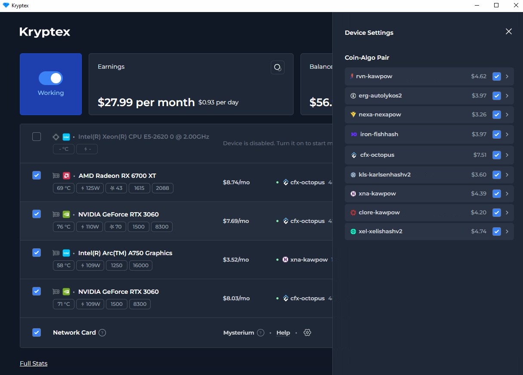Uncheck the Intel Arc A750 Graphics device
523x375 pixels.
tap(37, 253)
